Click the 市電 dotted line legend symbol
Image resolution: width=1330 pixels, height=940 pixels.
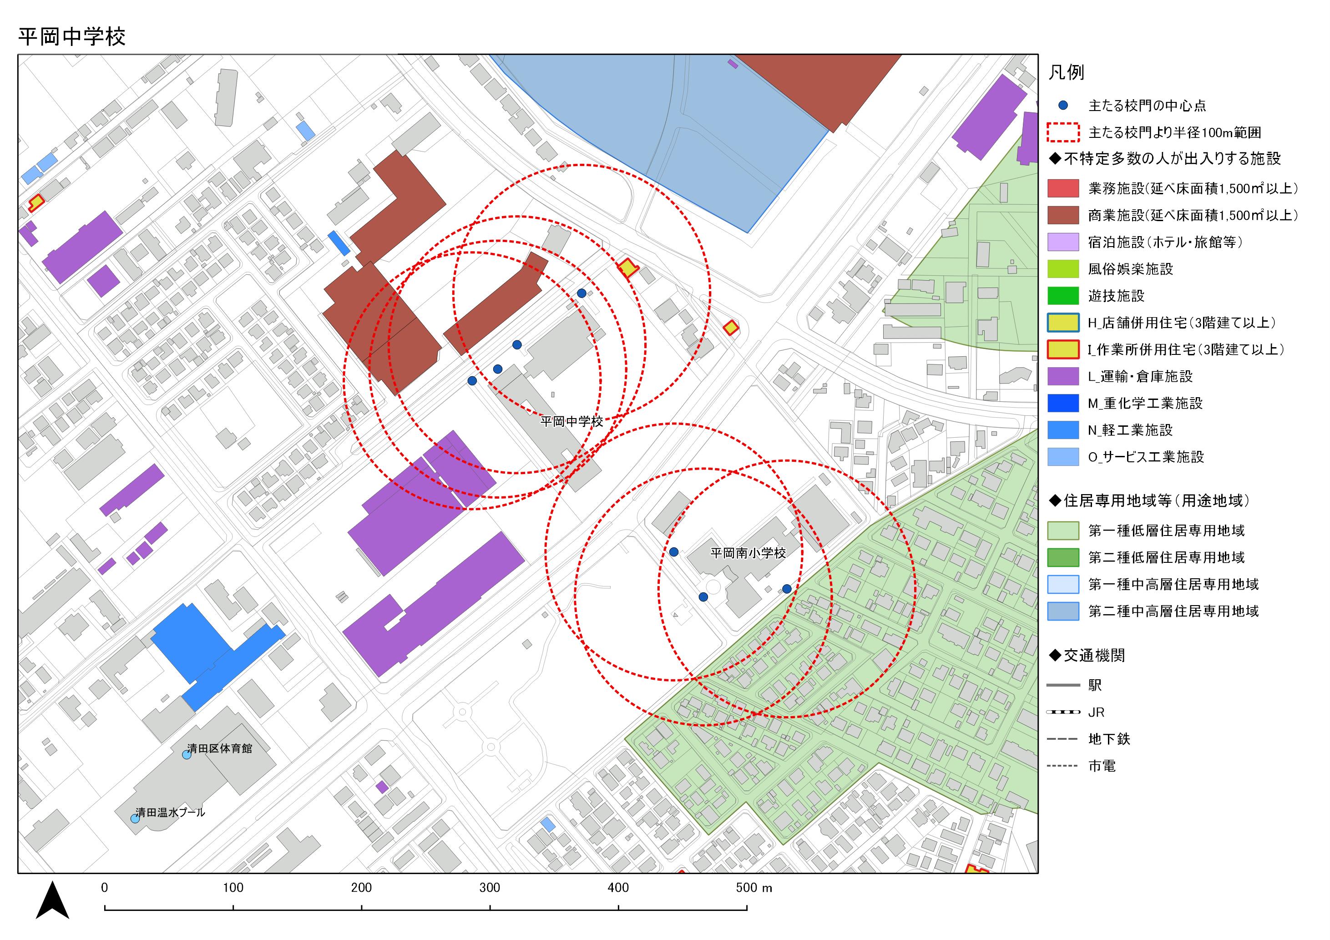(x=1063, y=766)
